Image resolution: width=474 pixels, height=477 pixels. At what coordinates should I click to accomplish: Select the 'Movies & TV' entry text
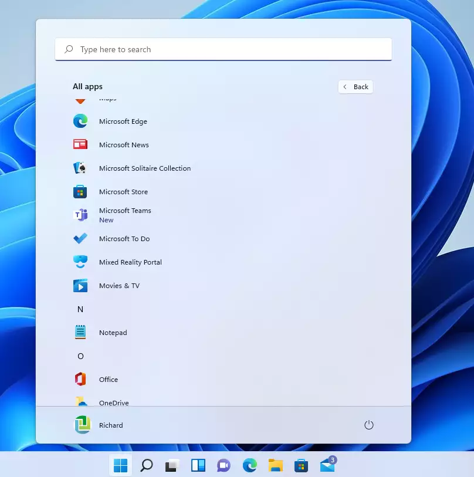(x=119, y=286)
